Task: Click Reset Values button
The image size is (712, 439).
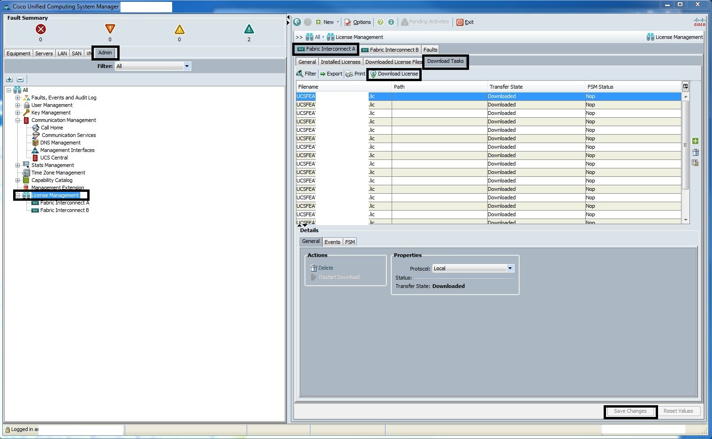Action: (678, 411)
